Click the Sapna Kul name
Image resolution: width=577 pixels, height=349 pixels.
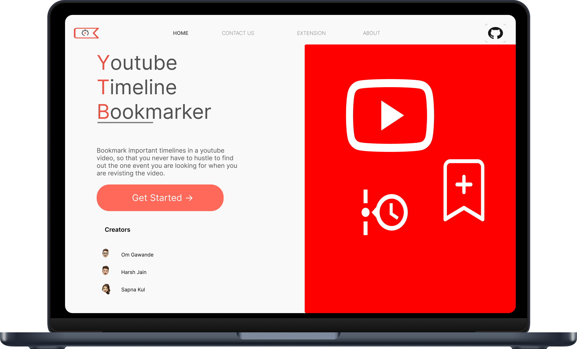(x=133, y=290)
